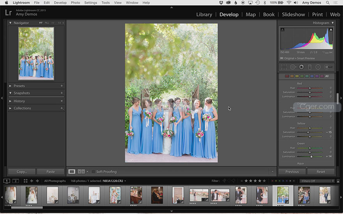Switch to Slideshow module

[x=293, y=14]
